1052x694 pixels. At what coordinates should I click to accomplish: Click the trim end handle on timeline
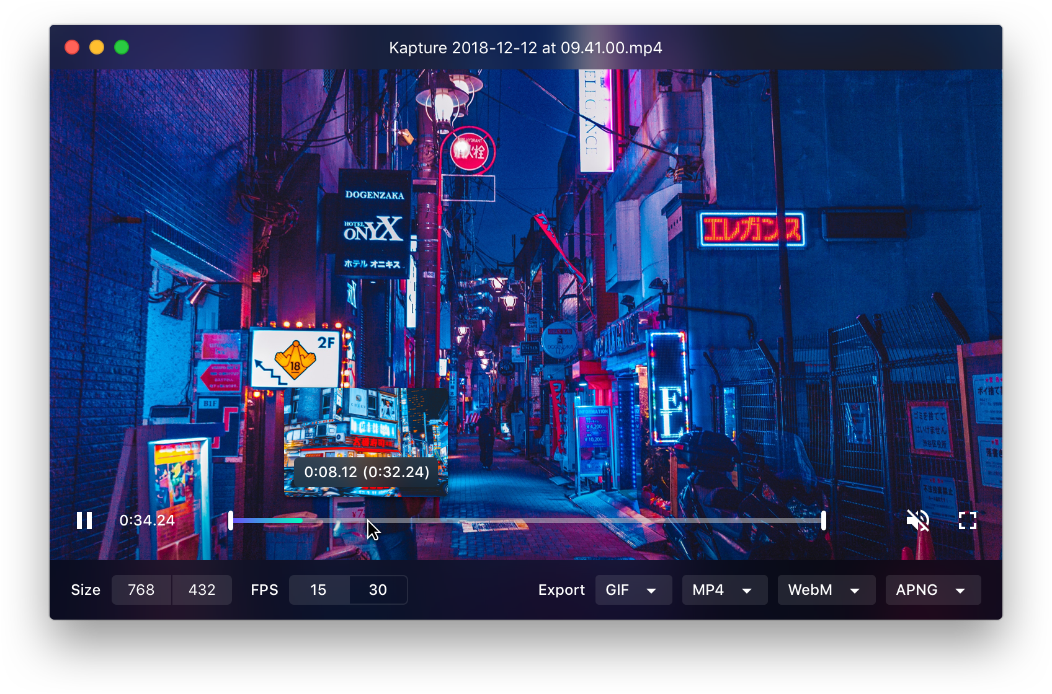[824, 520]
